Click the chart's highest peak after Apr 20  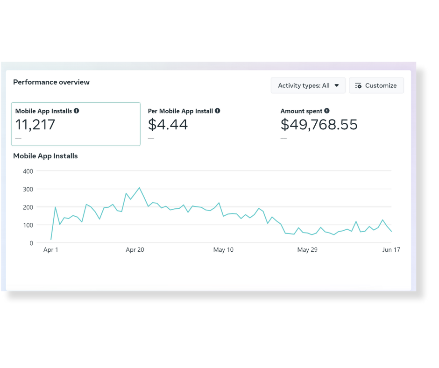tap(139, 188)
